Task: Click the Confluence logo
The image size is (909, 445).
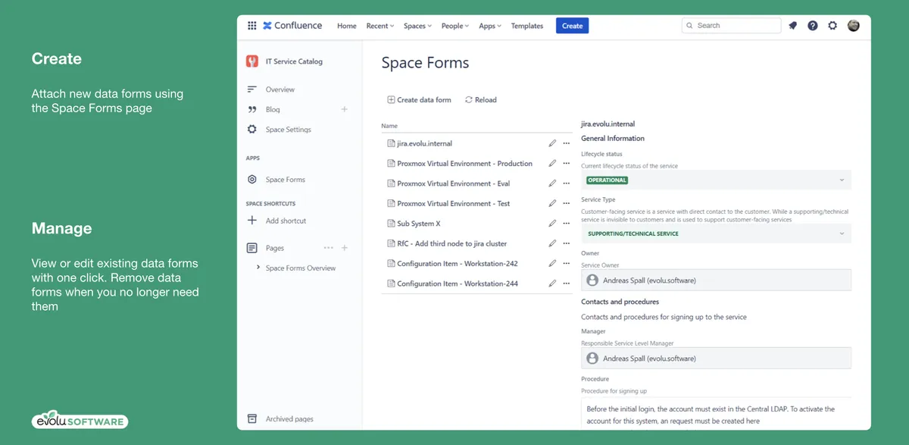Action: point(292,26)
